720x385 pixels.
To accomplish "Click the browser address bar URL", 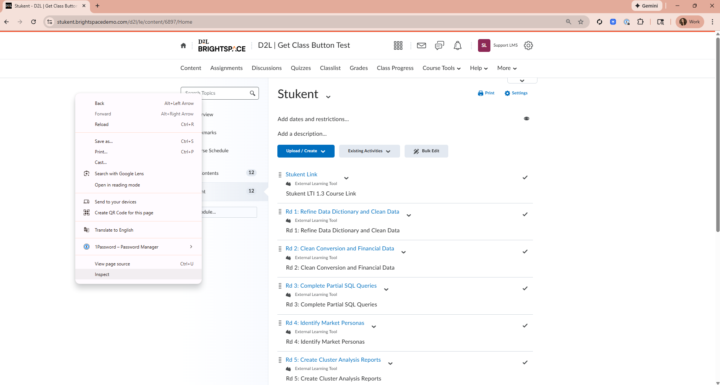I will point(125,22).
